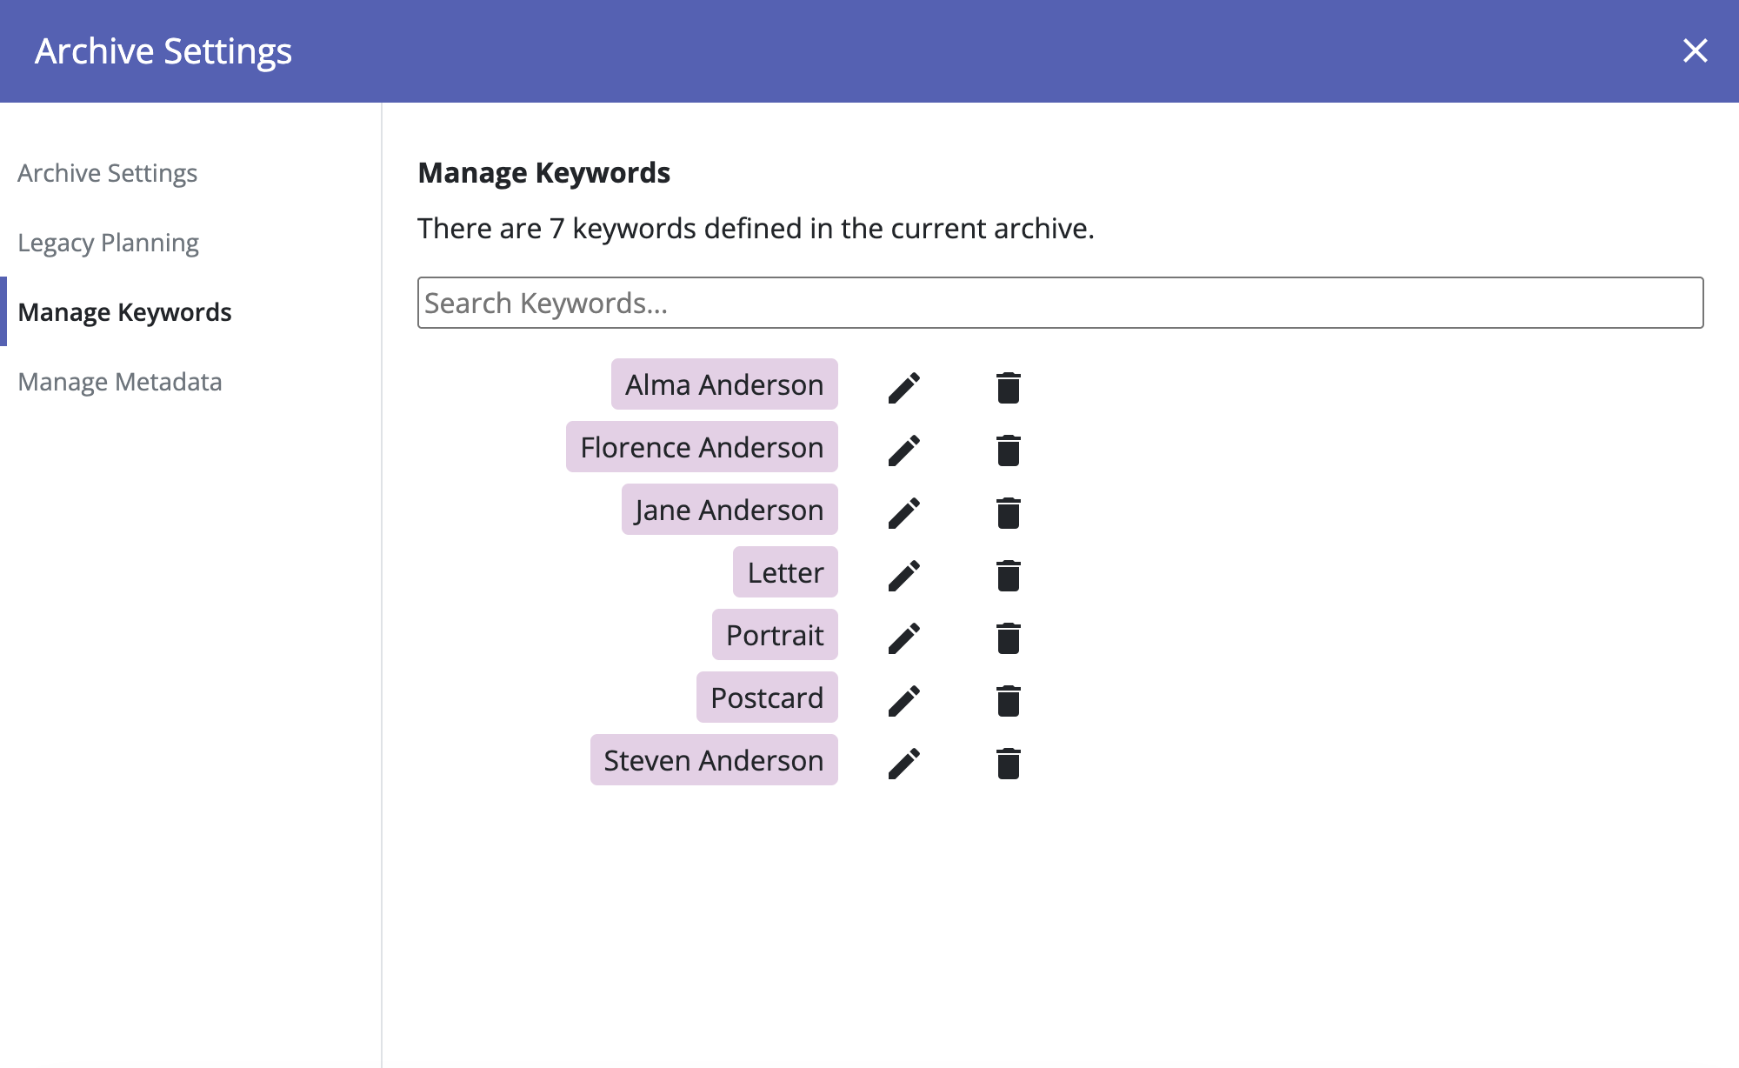Image resolution: width=1739 pixels, height=1068 pixels.
Task: Edit the Postcard keyword
Action: [904, 701]
